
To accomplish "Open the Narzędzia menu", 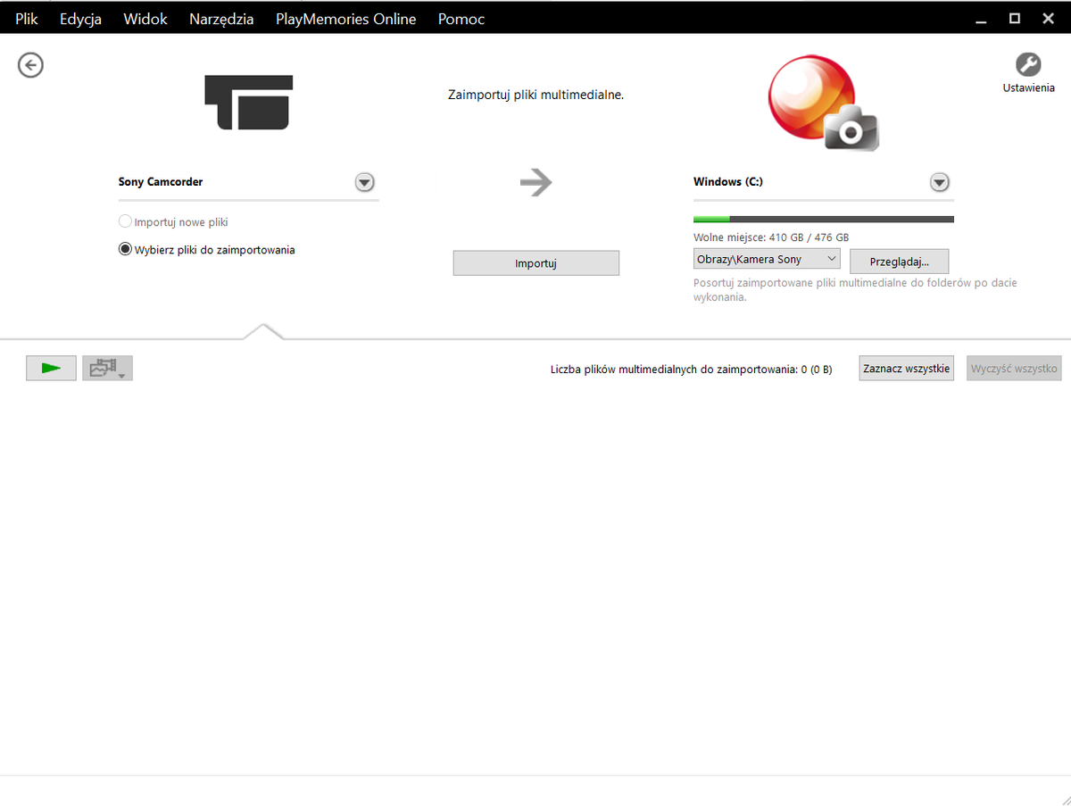I will 221,19.
